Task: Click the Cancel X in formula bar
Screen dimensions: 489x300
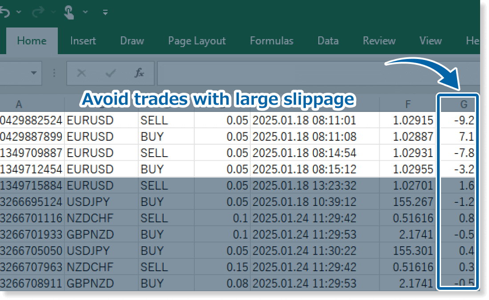Action: tap(81, 73)
